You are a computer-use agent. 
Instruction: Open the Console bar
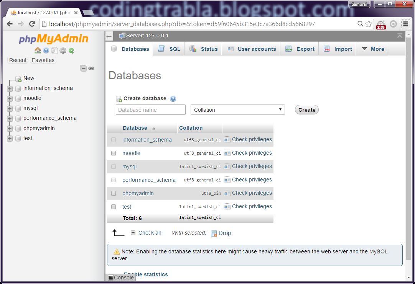coord(121,277)
